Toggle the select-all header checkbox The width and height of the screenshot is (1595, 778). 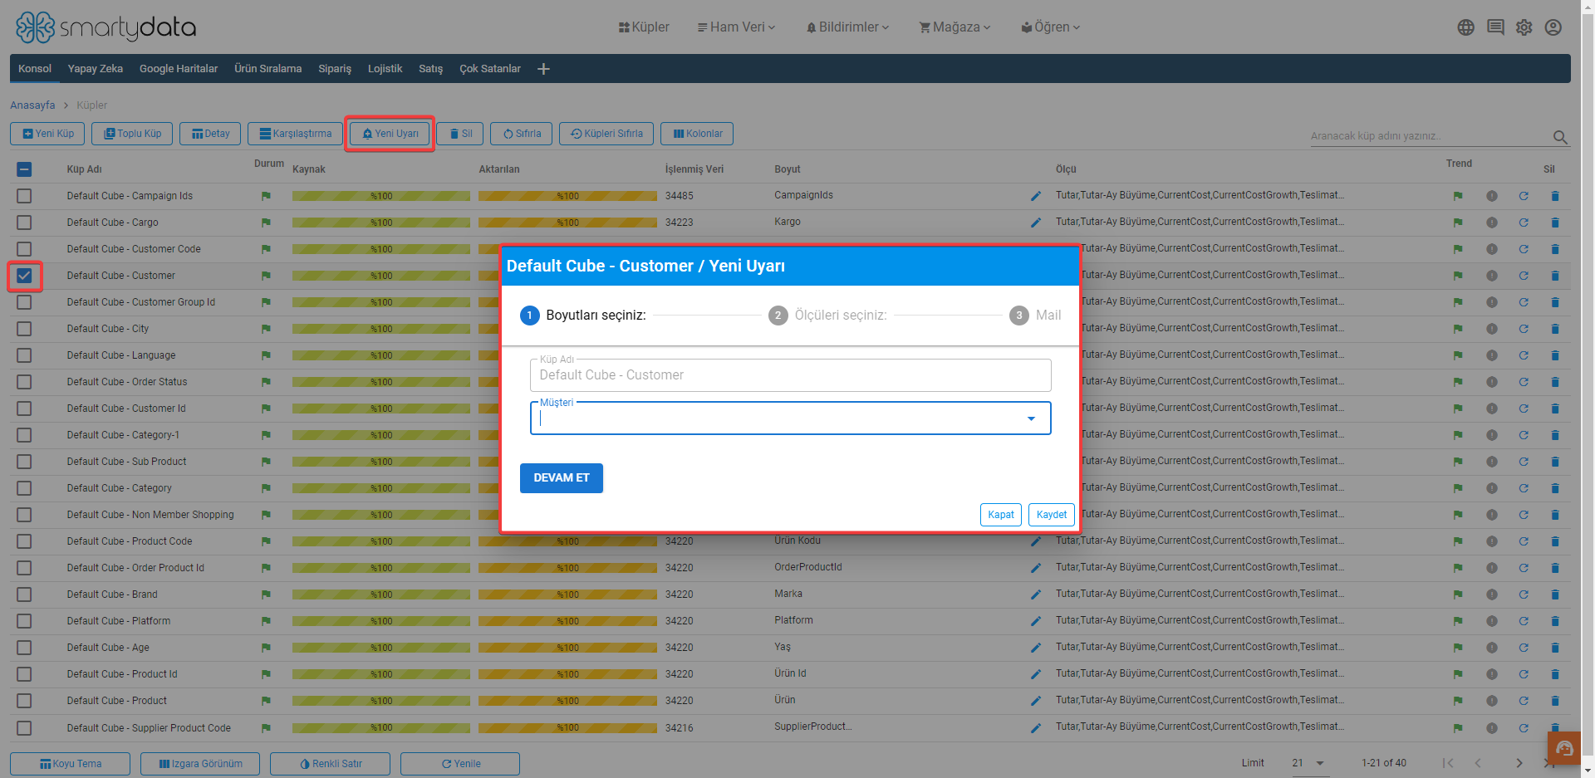(24, 169)
